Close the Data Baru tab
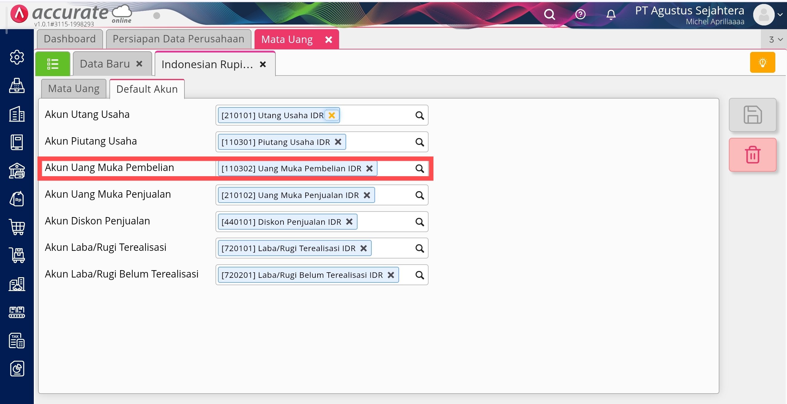787x404 pixels. pos(139,64)
